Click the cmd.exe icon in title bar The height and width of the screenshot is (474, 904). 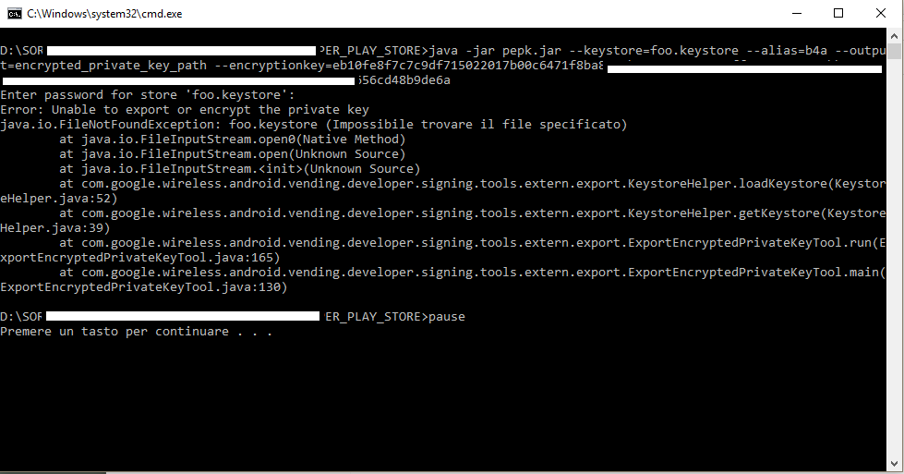[x=13, y=13]
